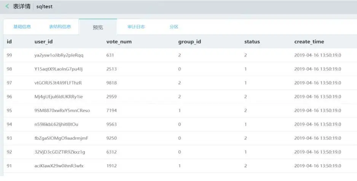
Task: Click id cell 91
Action: 10,166
